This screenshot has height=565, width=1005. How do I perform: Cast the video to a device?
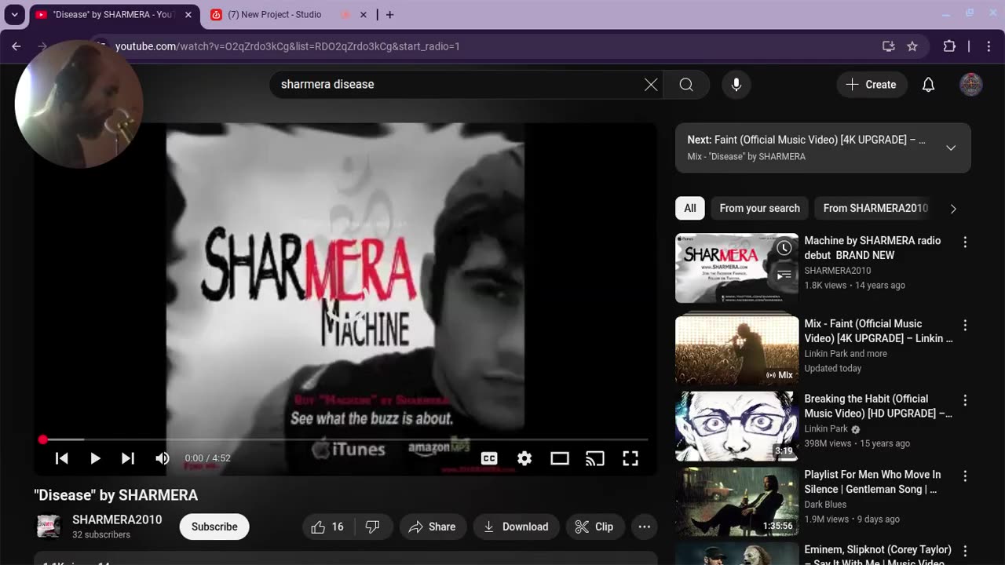tap(595, 458)
